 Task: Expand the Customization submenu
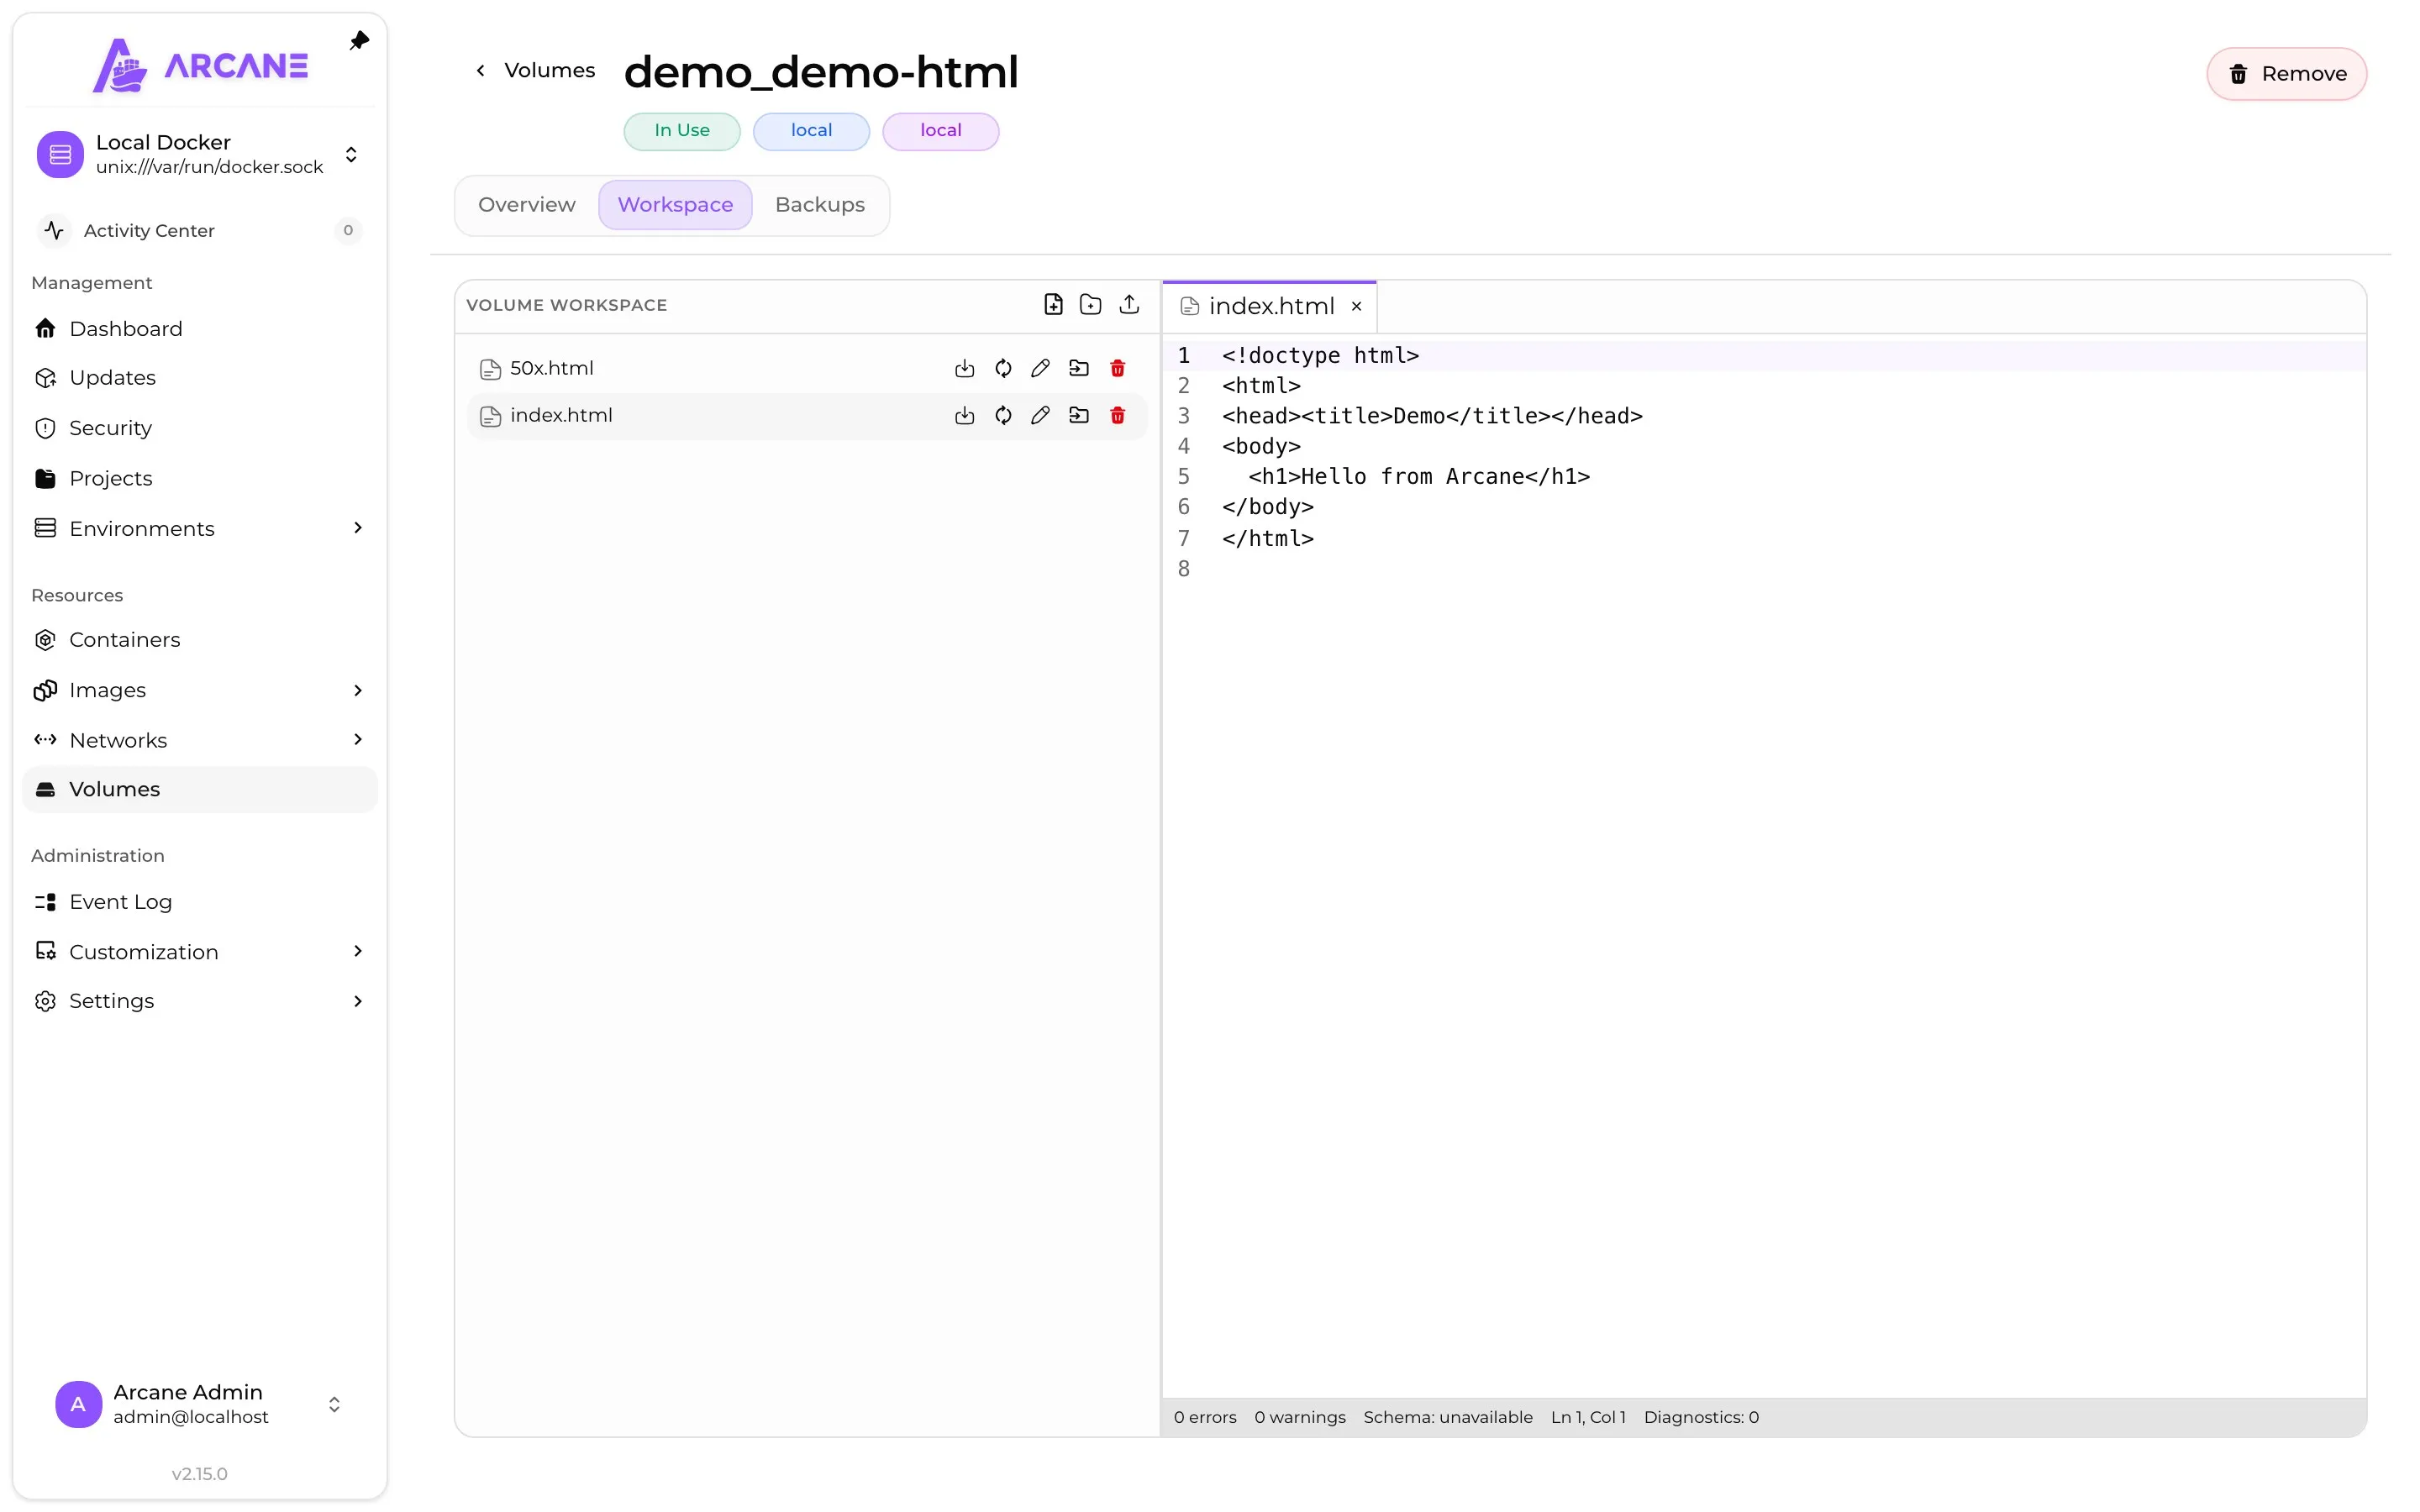pyautogui.click(x=358, y=951)
